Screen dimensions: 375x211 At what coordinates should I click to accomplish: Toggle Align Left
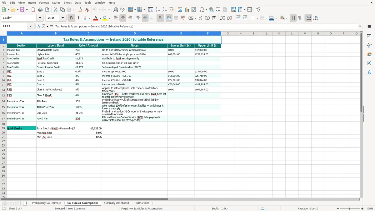pyautogui.click(x=116, y=18)
